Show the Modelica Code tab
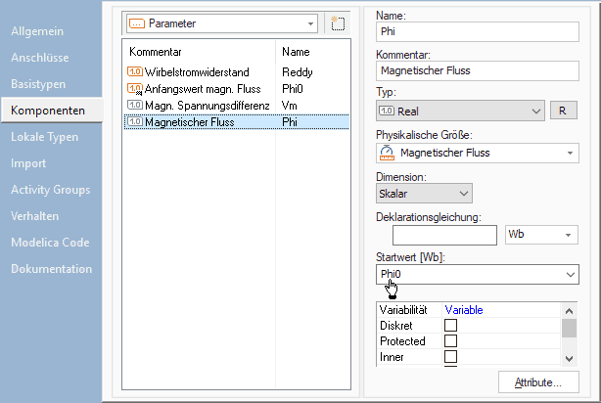 50,243
